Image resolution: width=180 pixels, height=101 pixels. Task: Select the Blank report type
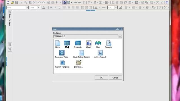pos(58,44)
